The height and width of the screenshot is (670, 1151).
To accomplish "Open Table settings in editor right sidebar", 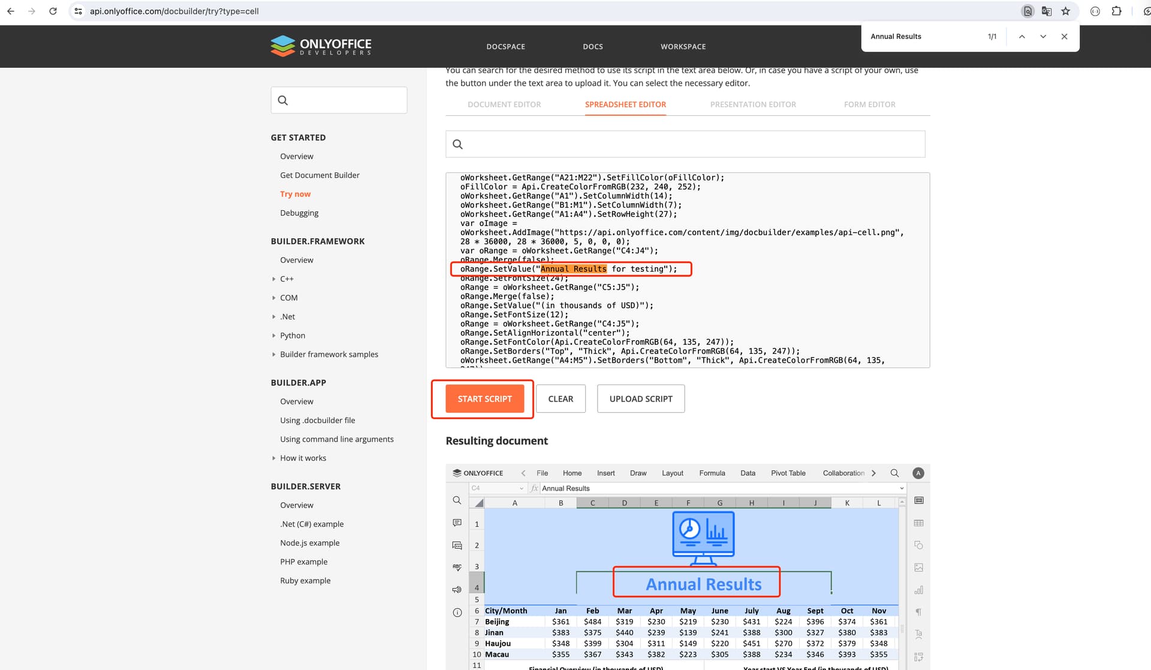I will click(x=918, y=523).
